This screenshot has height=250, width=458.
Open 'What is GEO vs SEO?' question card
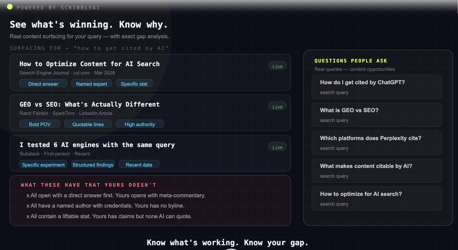coord(377,115)
